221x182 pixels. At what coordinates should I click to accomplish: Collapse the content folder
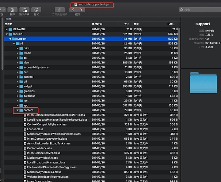click(18, 110)
